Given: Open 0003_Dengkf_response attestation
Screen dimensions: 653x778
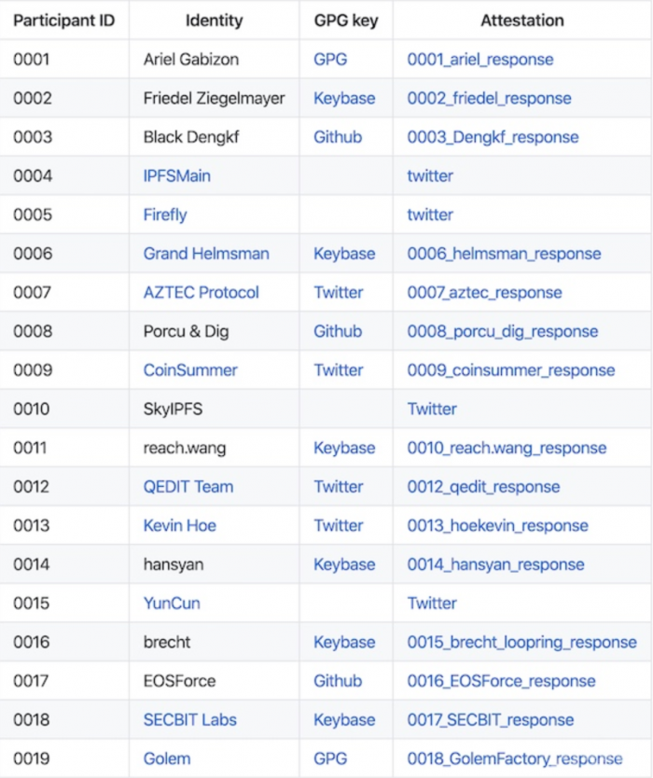Looking at the screenshot, I should (x=493, y=137).
